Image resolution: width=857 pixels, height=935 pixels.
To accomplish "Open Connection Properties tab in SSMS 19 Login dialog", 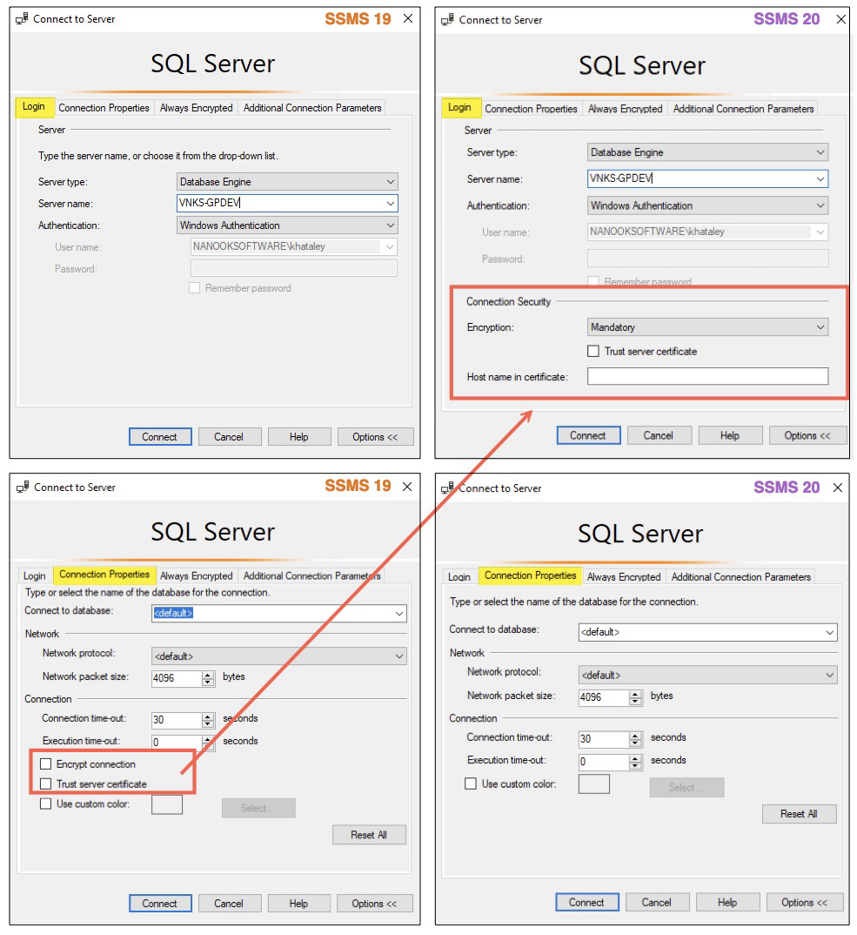I will (104, 108).
